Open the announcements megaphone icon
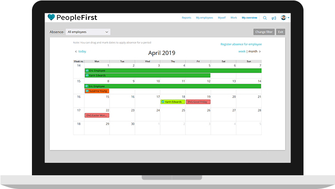The width and height of the screenshot is (335, 189). pos(274,18)
